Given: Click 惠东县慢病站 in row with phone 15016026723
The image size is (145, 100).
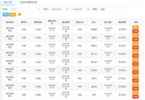Looking at the screenshot, I should click(10, 87).
